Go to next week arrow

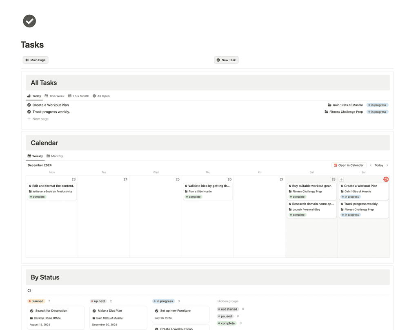pos(387,165)
